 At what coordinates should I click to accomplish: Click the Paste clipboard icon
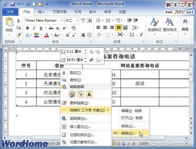coord(9,22)
